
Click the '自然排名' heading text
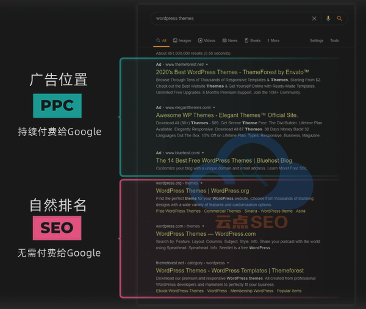pyautogui.click(x=58, y=205)
